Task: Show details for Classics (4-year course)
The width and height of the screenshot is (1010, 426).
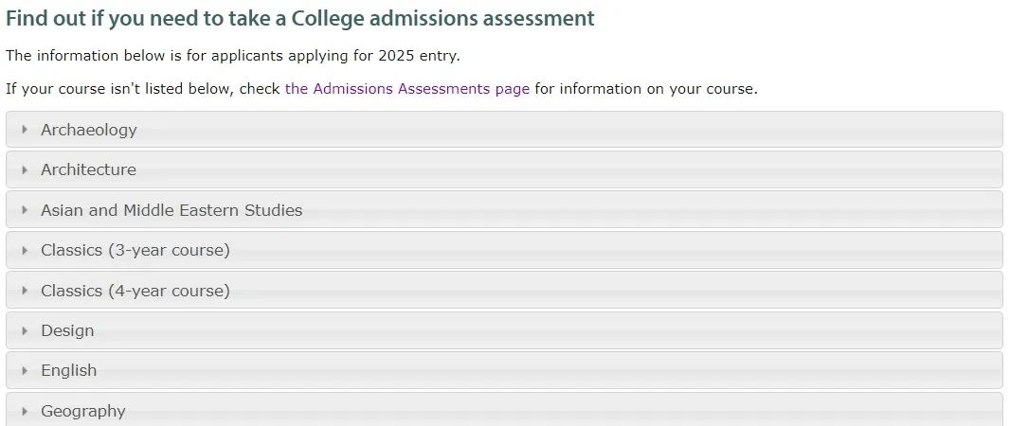Action: click(135, 291)
